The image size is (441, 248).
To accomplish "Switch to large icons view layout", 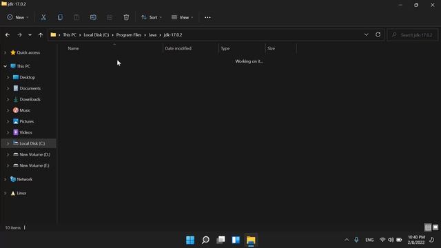I will coord(435,227).
